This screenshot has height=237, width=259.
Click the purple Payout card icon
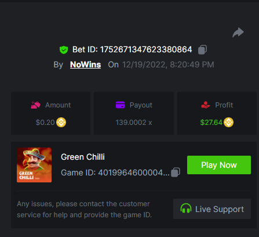pyautogui.click(x=120, y=105)
